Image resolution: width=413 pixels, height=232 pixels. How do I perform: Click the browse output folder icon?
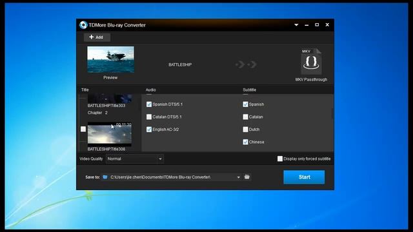pos(247,177)
